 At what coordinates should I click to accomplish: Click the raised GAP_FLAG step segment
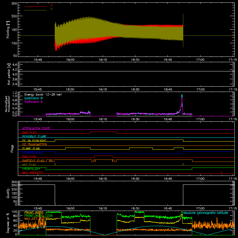pos(104,132)
